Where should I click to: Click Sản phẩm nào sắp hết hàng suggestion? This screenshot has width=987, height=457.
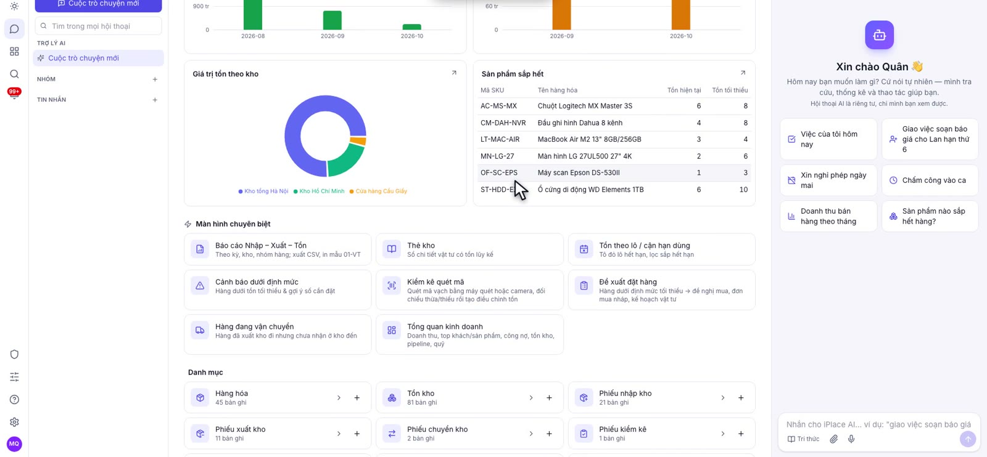pos(930,216)
